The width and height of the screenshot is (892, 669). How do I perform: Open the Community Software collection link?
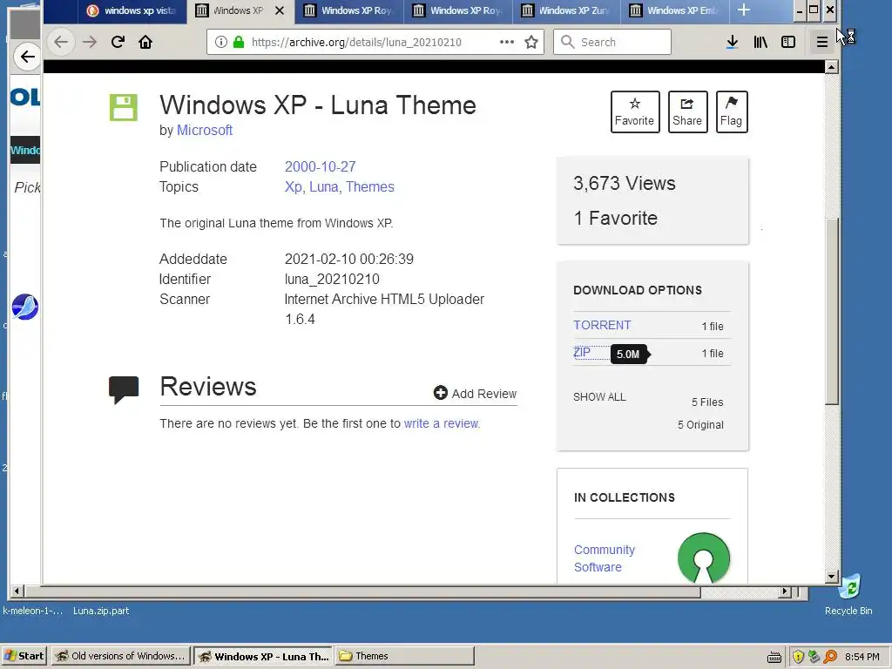(605, 558)
